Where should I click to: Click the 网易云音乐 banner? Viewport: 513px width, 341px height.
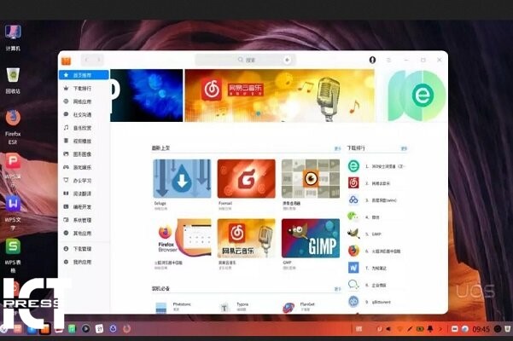[279, 95]
